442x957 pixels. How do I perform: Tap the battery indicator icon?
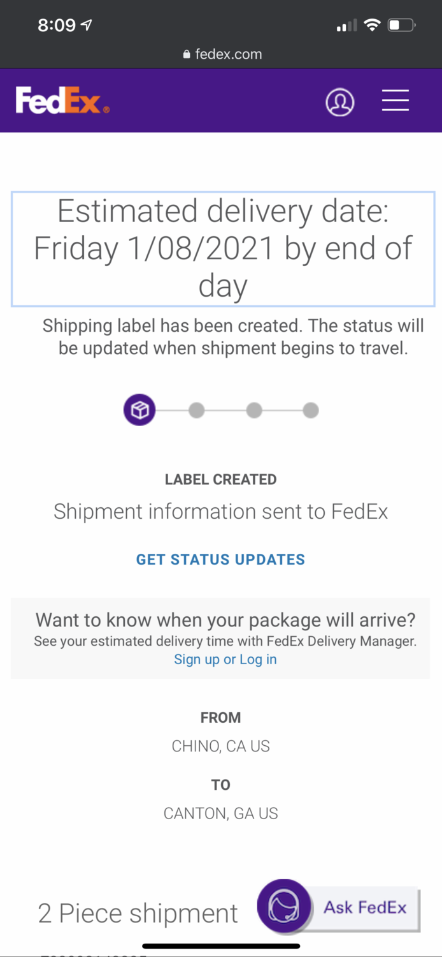click(x=401, y=26)
